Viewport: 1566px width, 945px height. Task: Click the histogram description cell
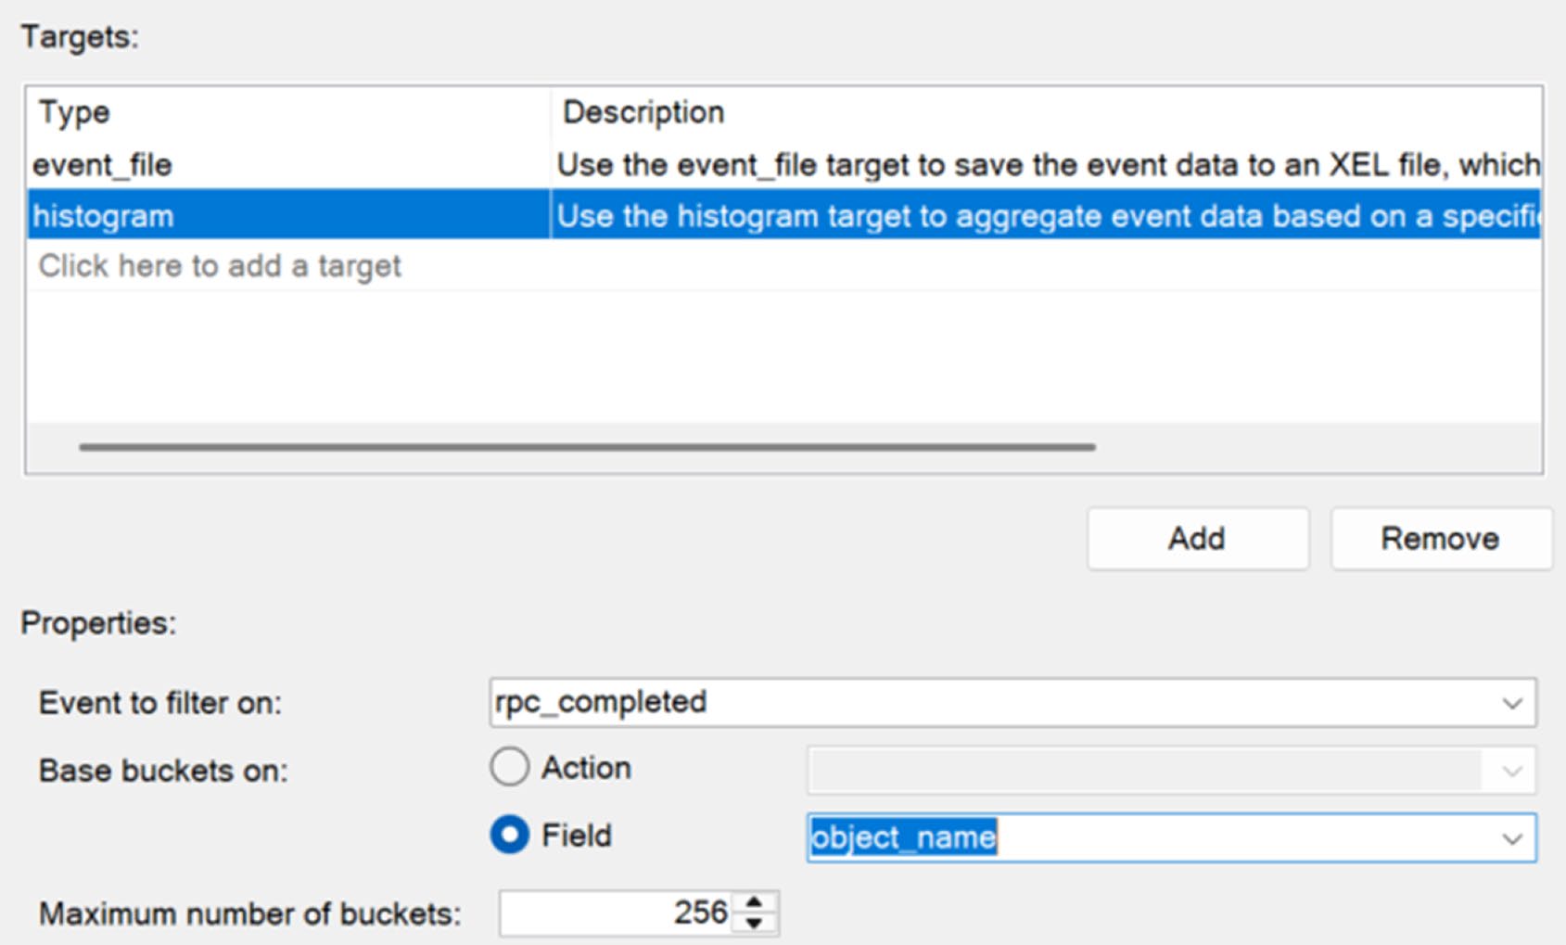point(1047,215)
